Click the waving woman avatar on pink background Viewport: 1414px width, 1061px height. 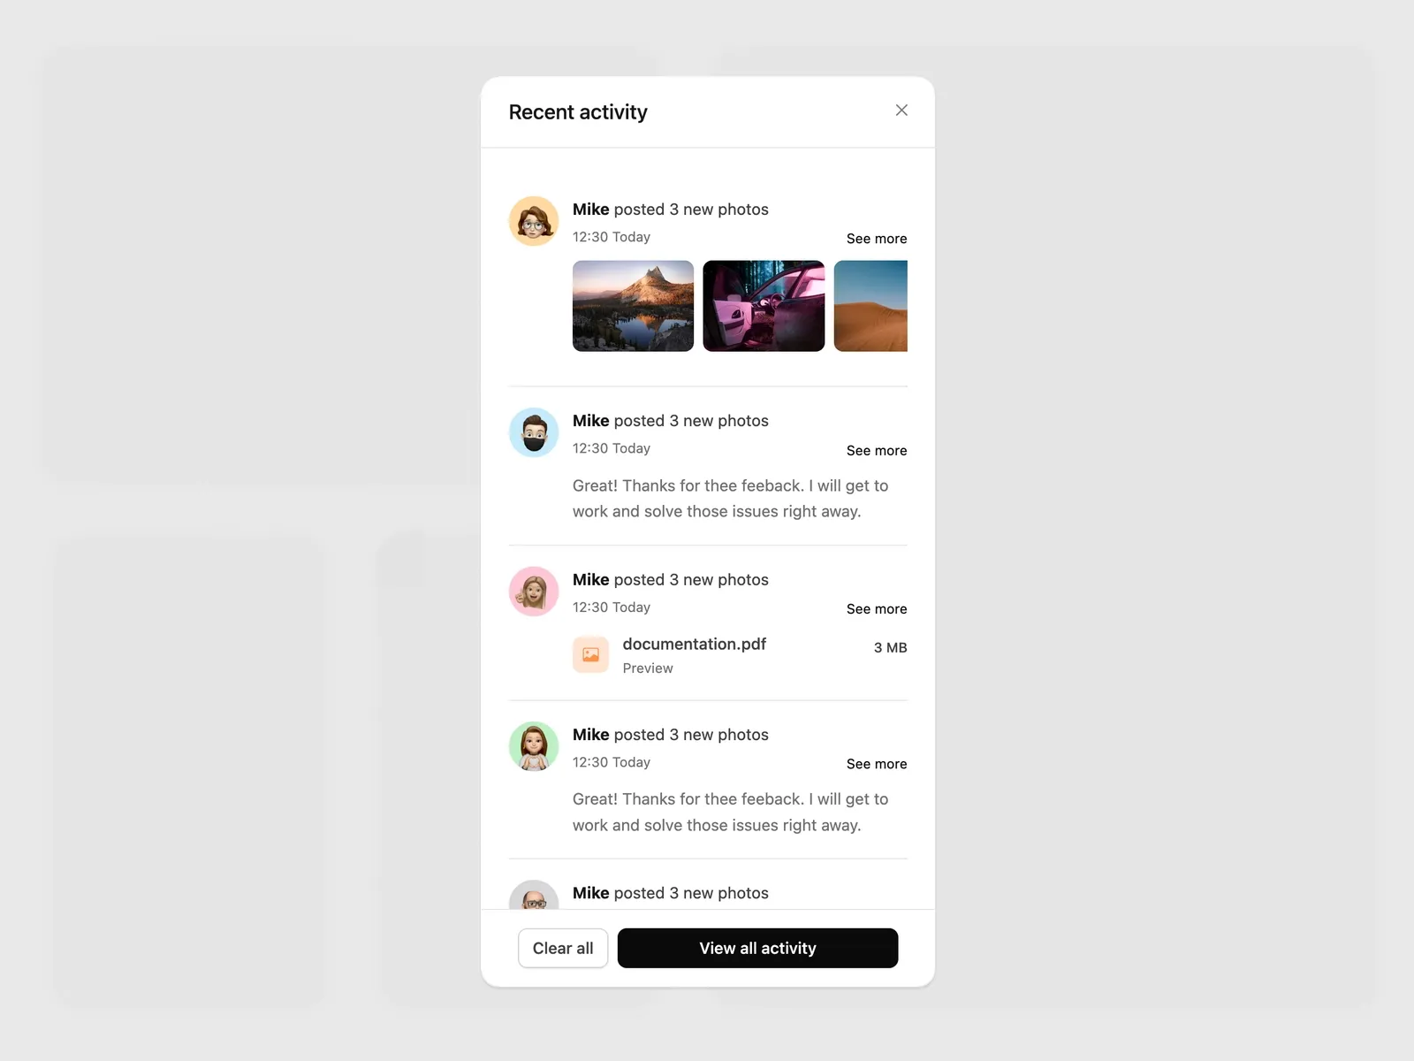(534, 592)
